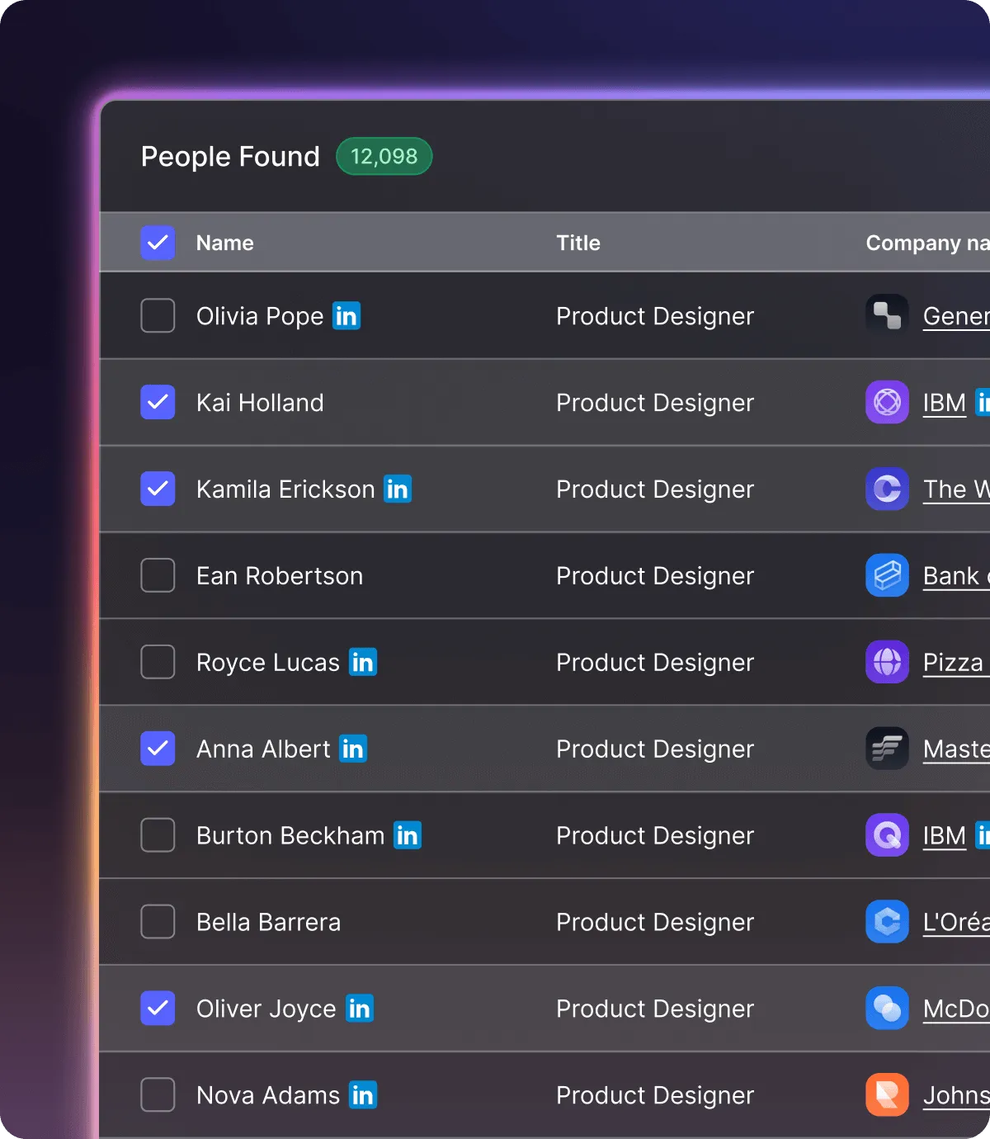Check the Bella Barrera row checkbox

(158, 922)
